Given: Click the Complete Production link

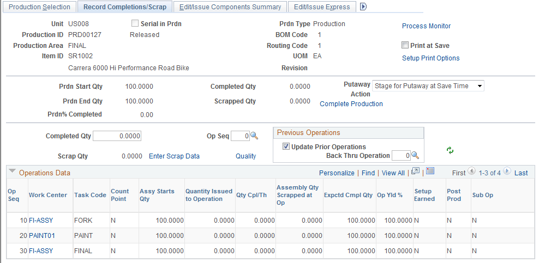Looking at the screenshot, I should pyautogui.click(x=351, y=104).
